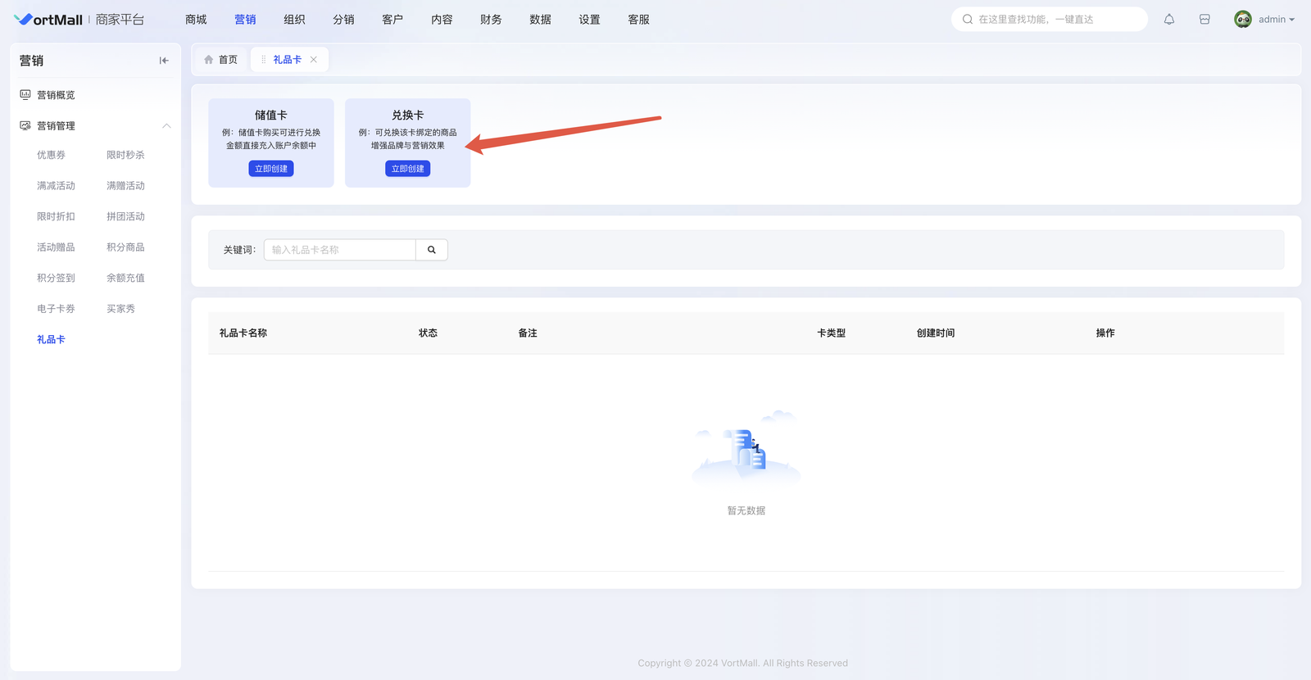Open the store icon in header
The image size is (1311, 680).
point(1204,20)
